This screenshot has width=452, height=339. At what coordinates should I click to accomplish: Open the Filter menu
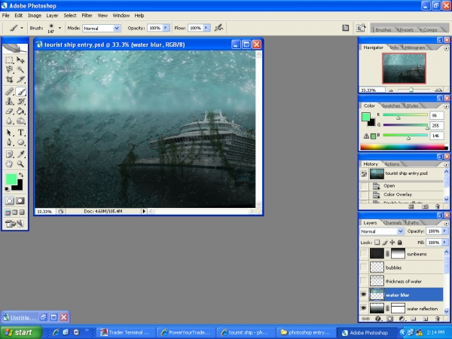(x=87, y=16)
